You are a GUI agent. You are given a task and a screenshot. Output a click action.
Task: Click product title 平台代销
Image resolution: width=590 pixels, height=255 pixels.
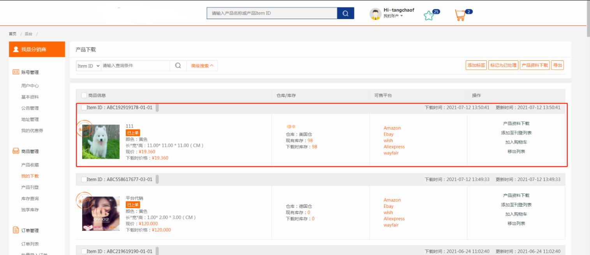click(x=134, y=198)
